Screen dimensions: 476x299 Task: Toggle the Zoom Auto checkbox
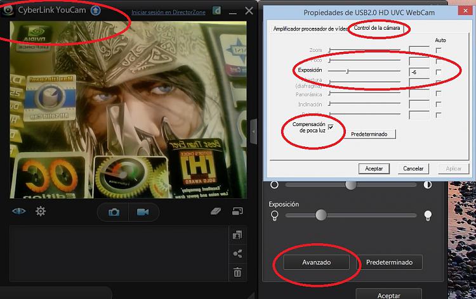439,50
